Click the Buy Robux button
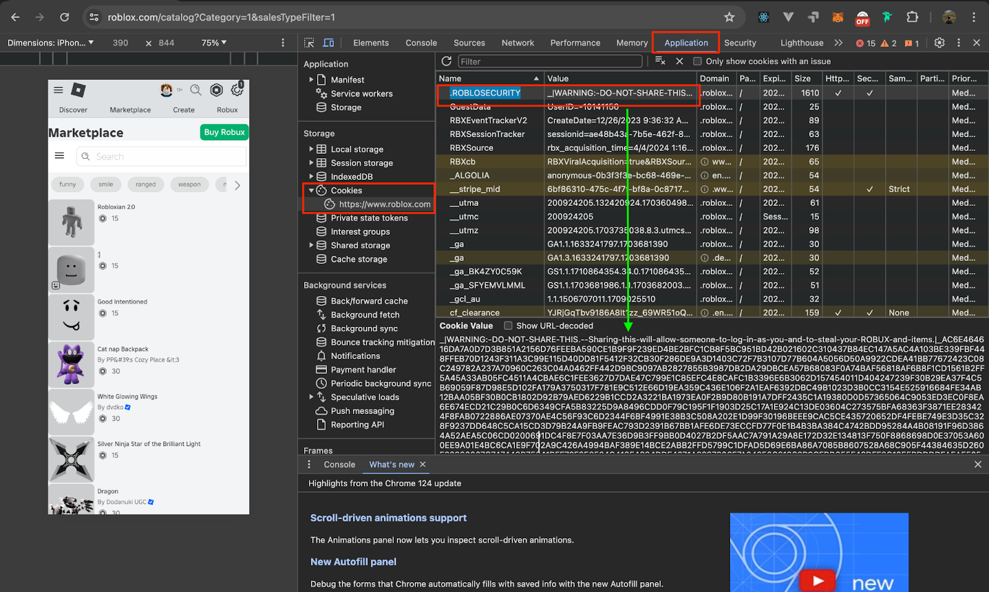Viewport: 989px width, 592px height. pyautogui.click(x=224, y=132)
